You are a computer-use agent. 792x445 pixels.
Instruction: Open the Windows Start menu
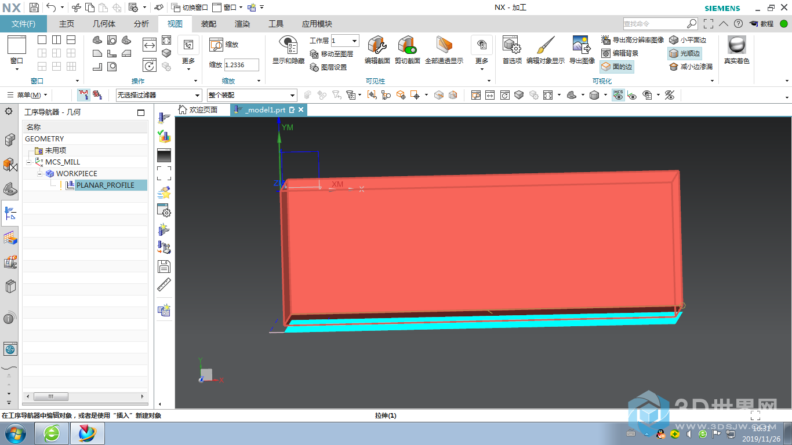click(14, 433)
